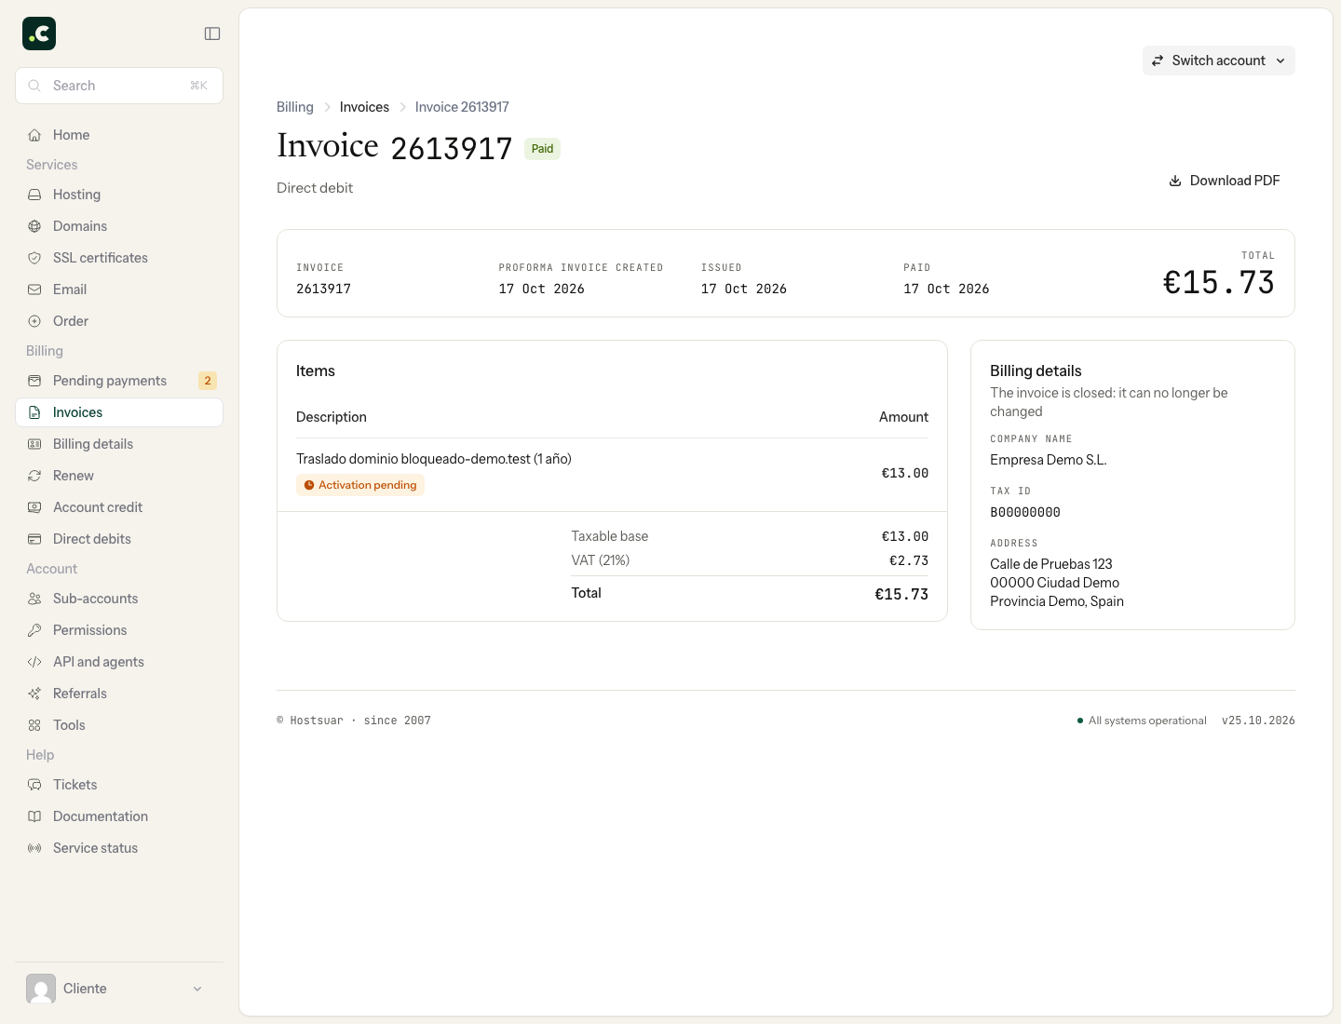Image resolution: width=1341 pixels, height=1024 pixels.
Task: Click the Hosting server icon
Action: [34, 195]
